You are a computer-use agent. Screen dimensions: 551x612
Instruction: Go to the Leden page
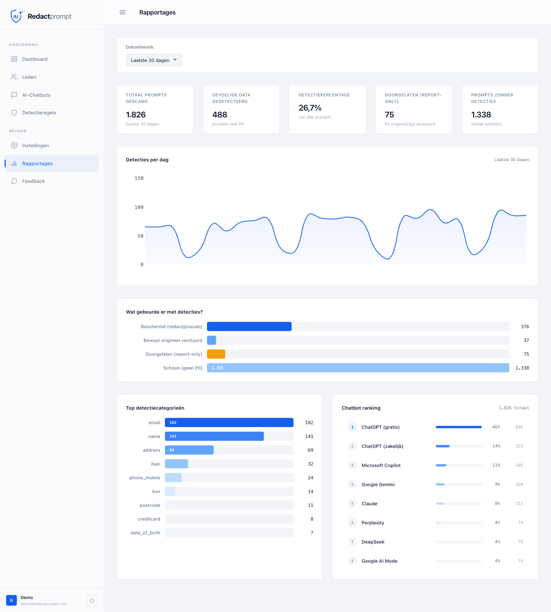point(52,77)
